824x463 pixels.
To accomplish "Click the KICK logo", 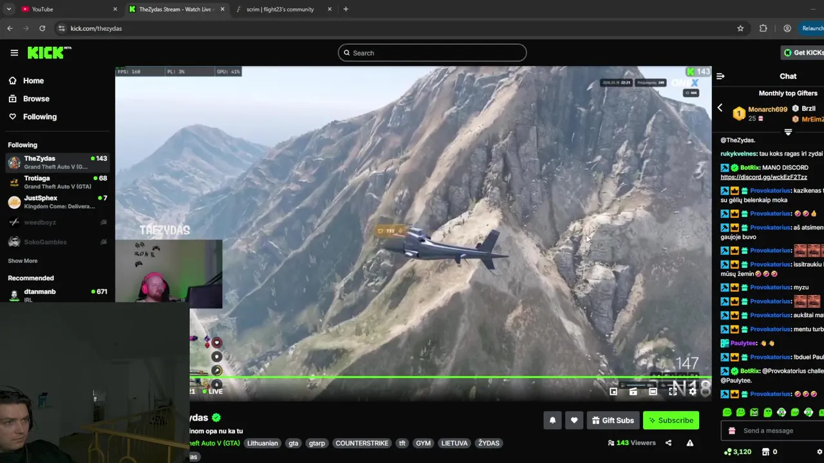I will [49, 53].
